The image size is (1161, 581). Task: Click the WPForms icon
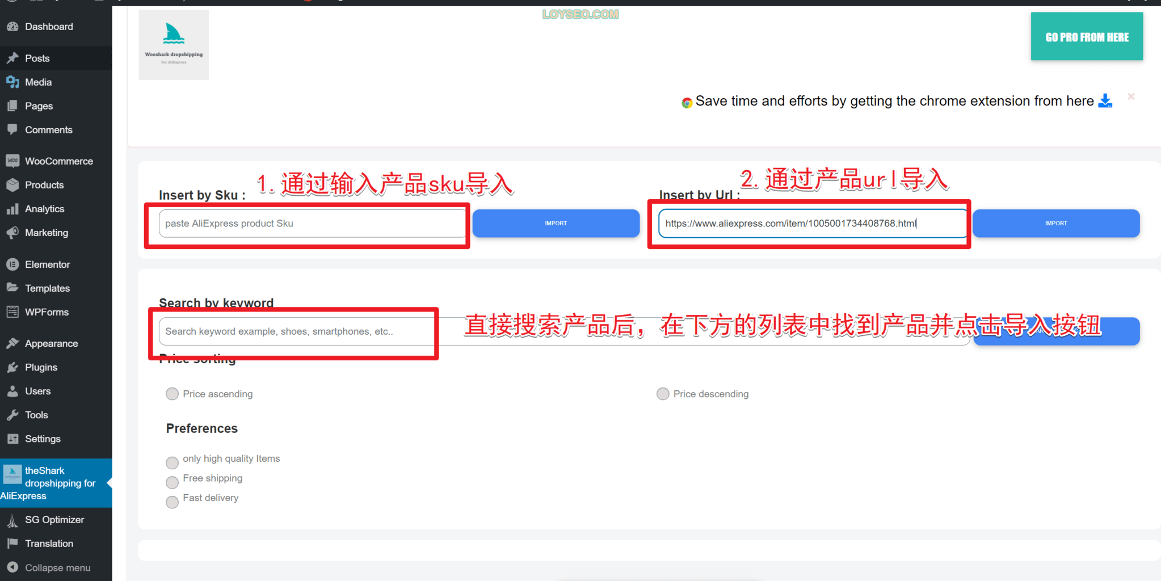point(12,312)
